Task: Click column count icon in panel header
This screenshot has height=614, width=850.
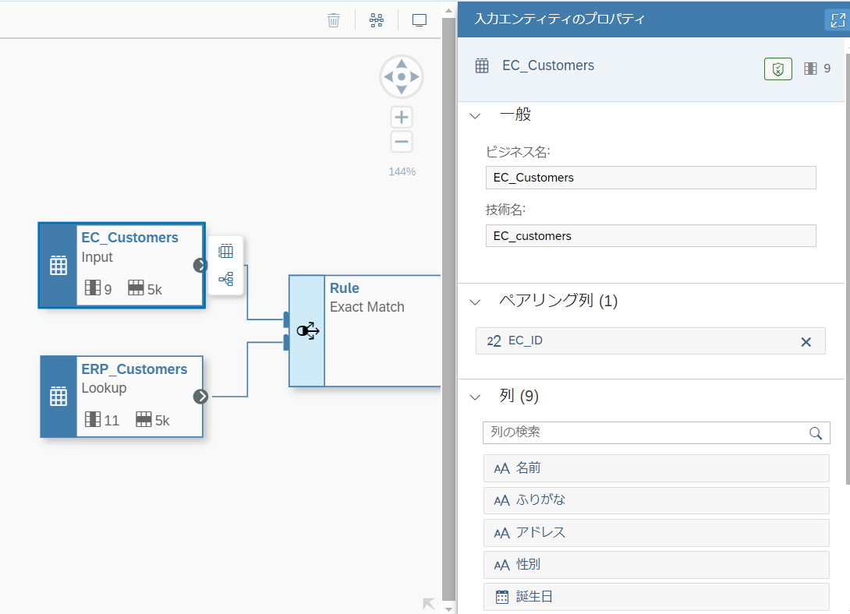Action: (810, 69)
